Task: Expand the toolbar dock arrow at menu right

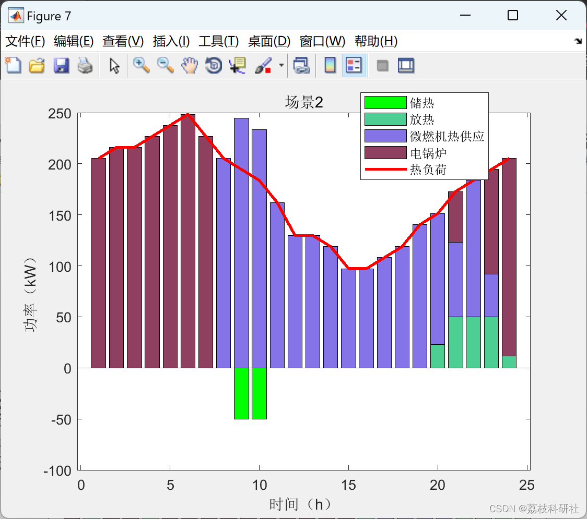Action: 579,41
